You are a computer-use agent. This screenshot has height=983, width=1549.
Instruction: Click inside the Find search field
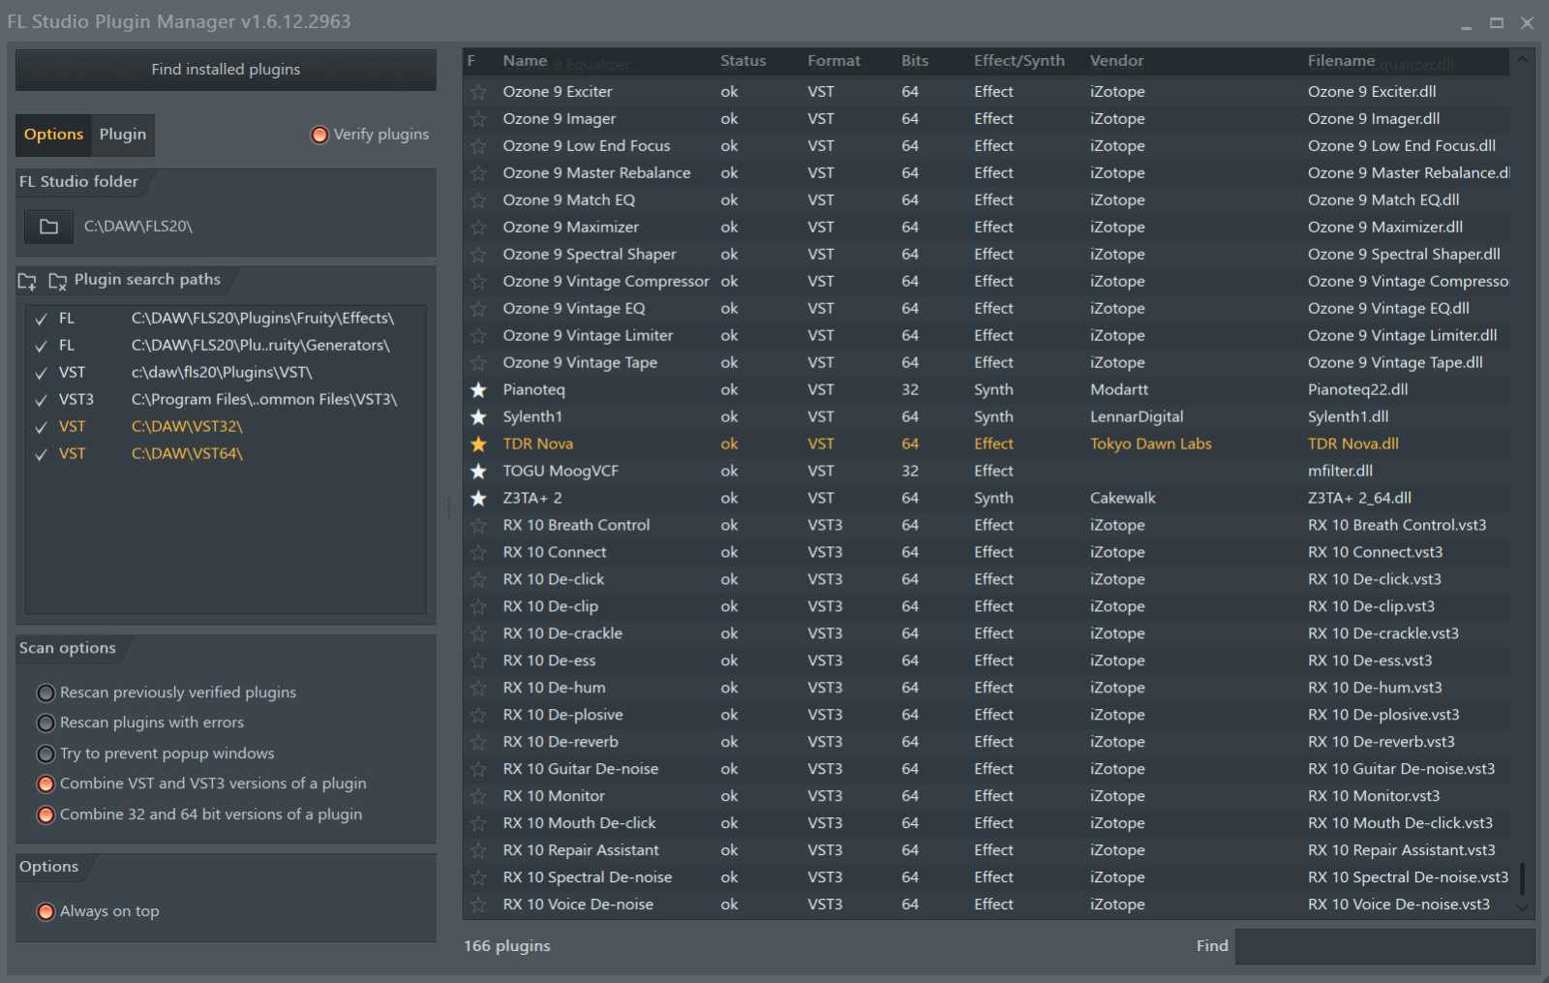[1384, 946]
